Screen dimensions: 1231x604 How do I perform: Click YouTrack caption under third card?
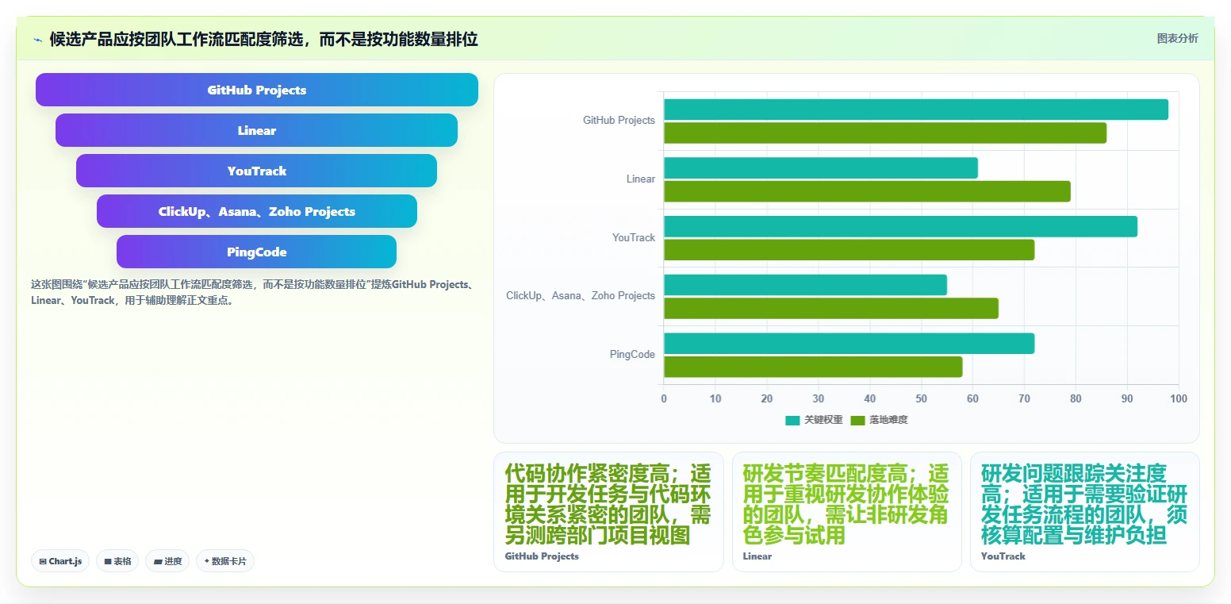click(x=1003, y=556)
